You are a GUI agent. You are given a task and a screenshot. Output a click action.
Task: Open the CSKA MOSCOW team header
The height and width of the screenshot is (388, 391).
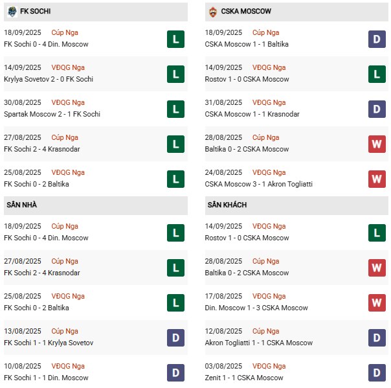[x=296, y=12]
